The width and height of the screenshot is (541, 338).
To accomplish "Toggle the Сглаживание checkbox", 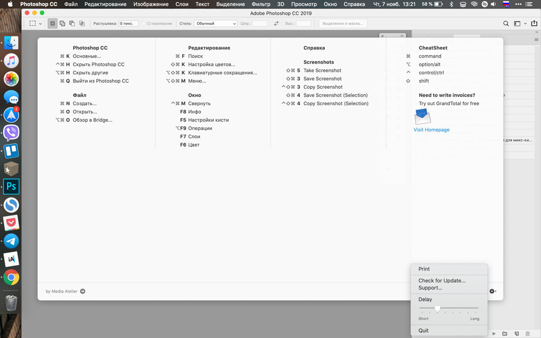I will (x=144, y=23).
